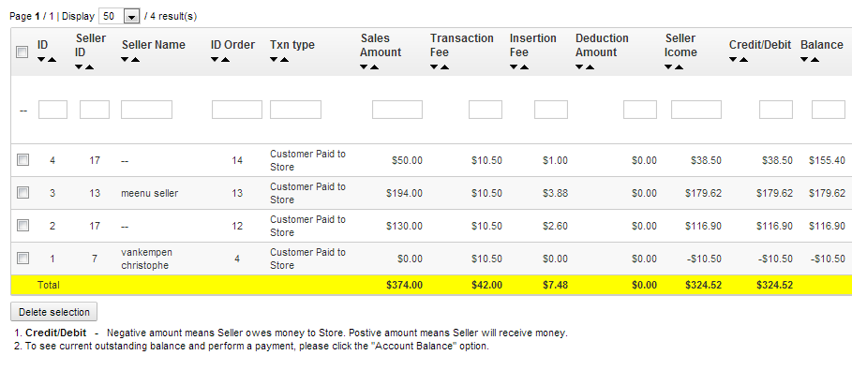Tick checkbox for vankempen christophe row
Image resolution: width=852 pixels, height=370 pixels.
22,259
